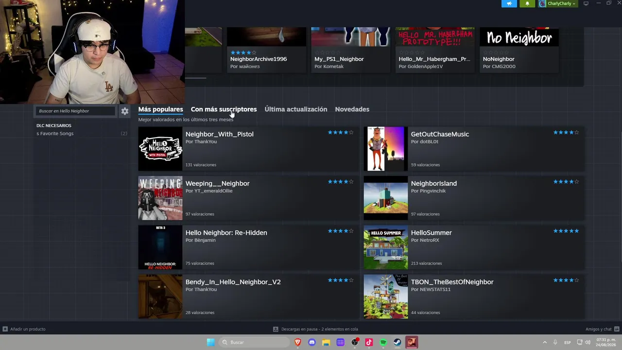Click the carousel horizontal scrollbar
This screenshot has width=622, height=350.
coord(195,78)
